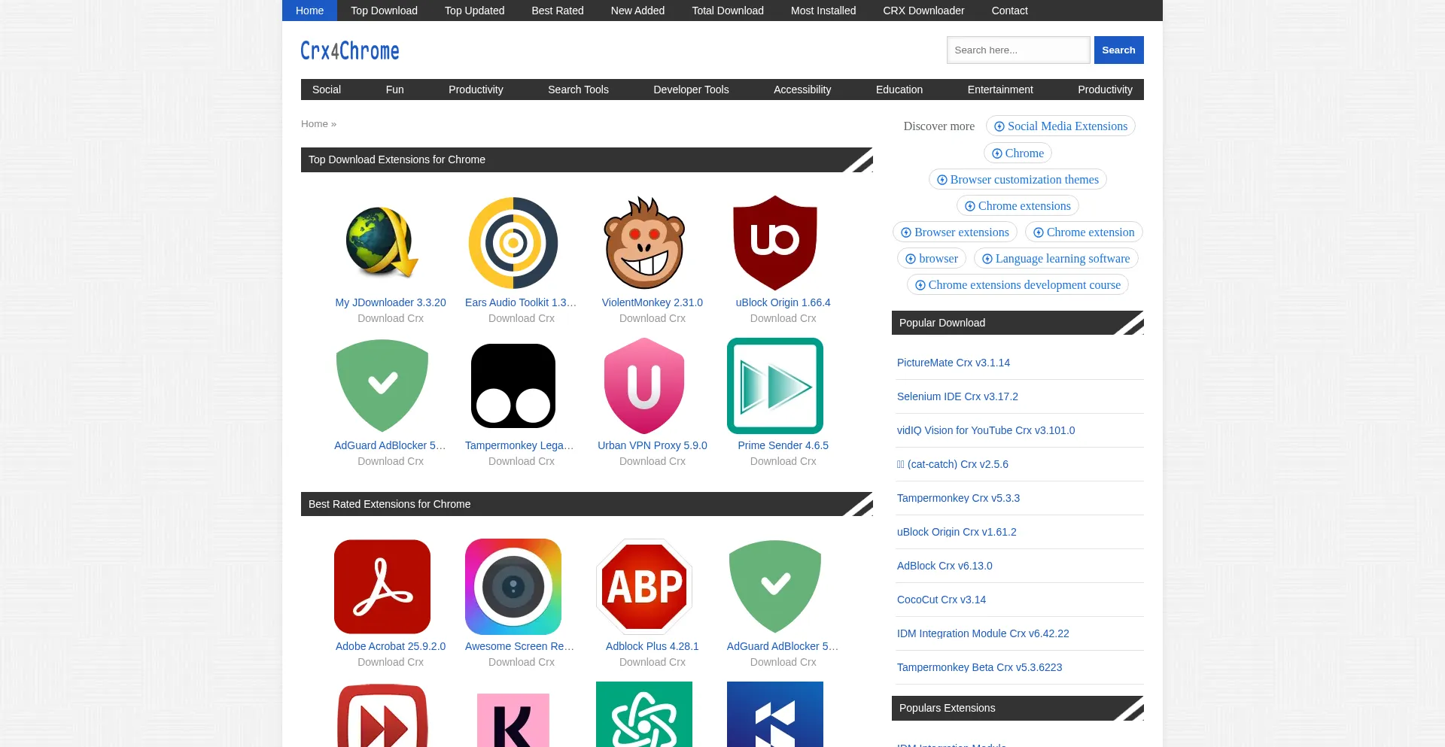Screen dimensions: 1445x747
Task: Open the Adobe Acrobat red icon
Action: point(382,587)
